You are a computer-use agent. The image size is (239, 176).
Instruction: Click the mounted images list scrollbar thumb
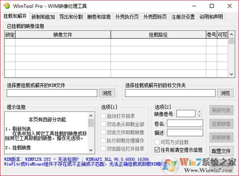[x=231, y=41]
